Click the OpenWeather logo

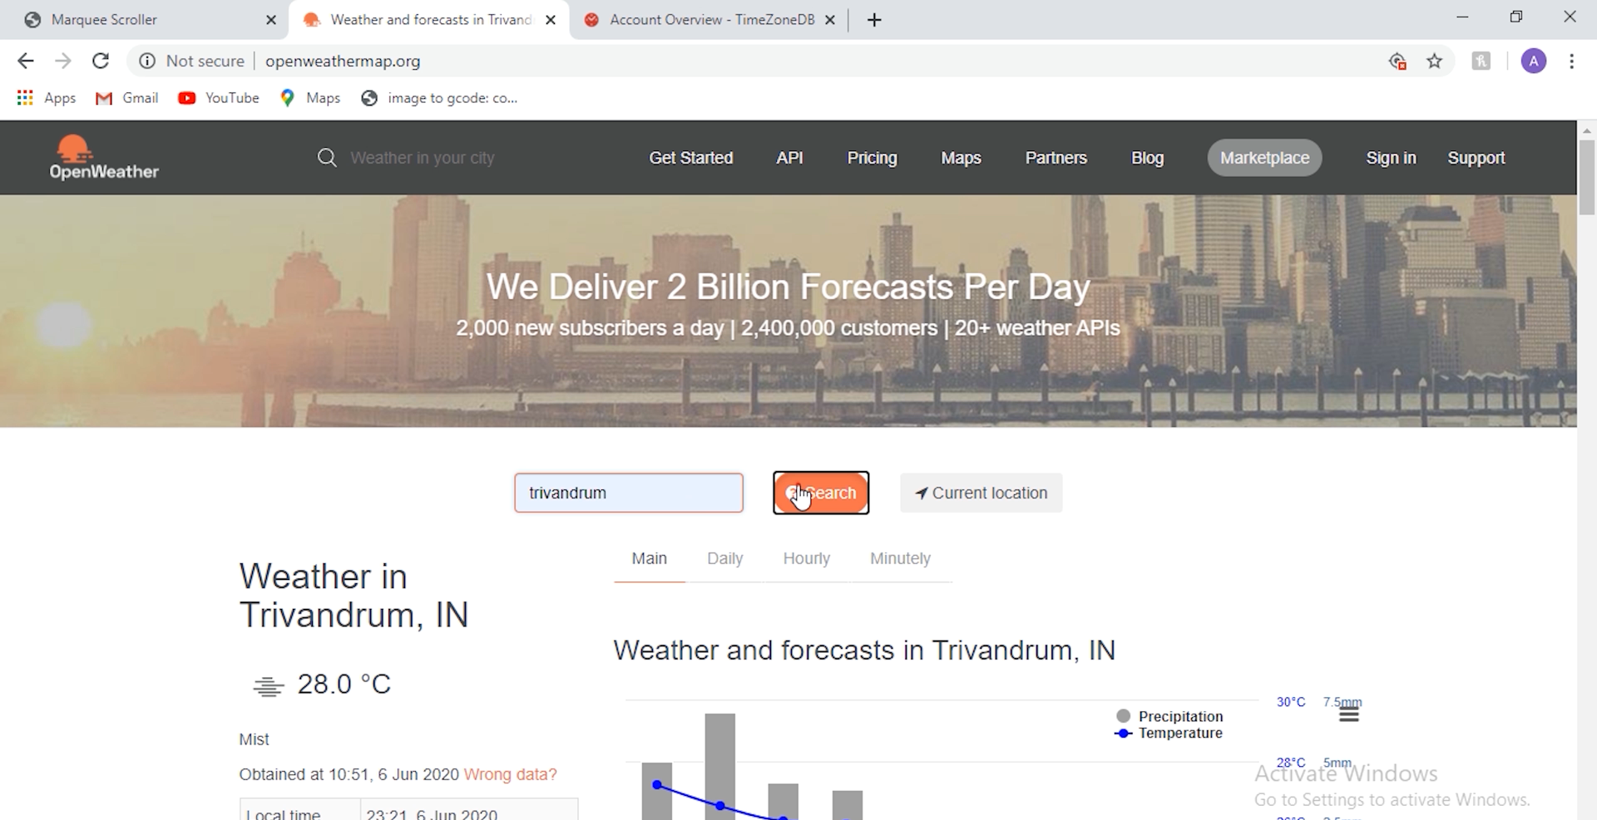click(104, 157)
